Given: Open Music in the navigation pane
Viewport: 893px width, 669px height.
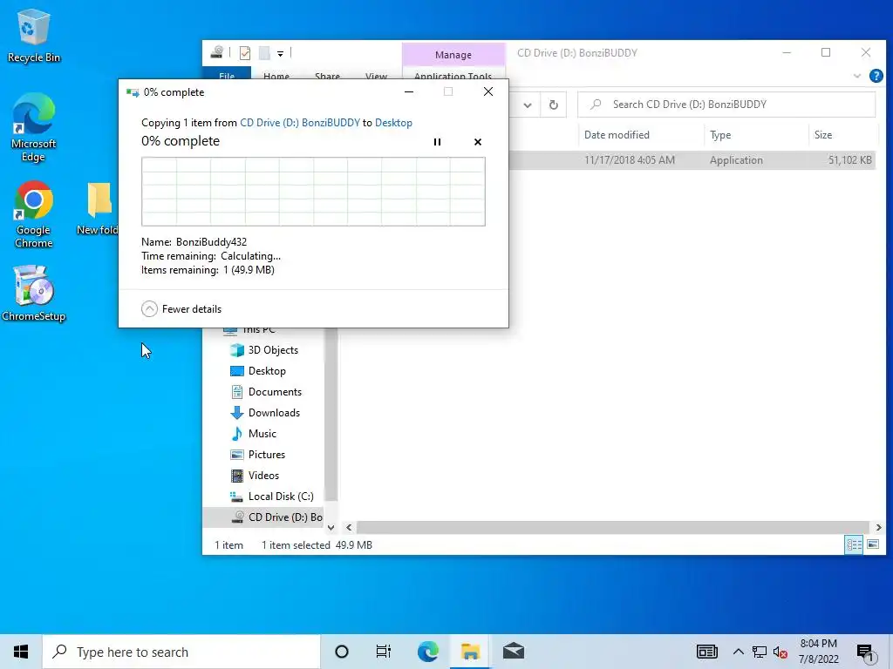Looking at the screenshot, I should (x=262, y=434).
